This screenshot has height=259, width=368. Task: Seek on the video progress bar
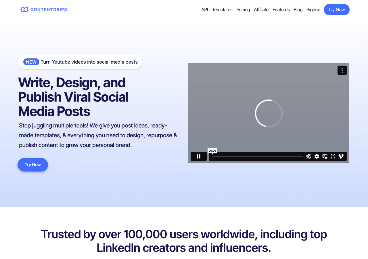click(258, 156)
